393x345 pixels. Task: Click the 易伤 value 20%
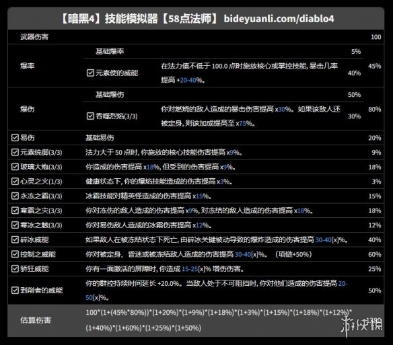point(375,138)
